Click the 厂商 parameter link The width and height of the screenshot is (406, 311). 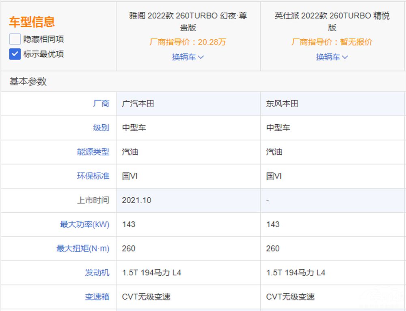101,104
